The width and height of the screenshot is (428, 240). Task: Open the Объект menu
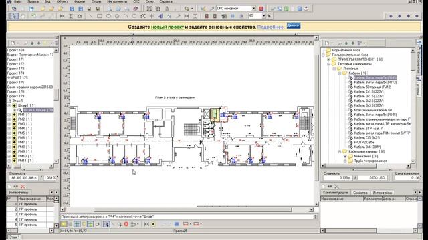coord(62,1)
